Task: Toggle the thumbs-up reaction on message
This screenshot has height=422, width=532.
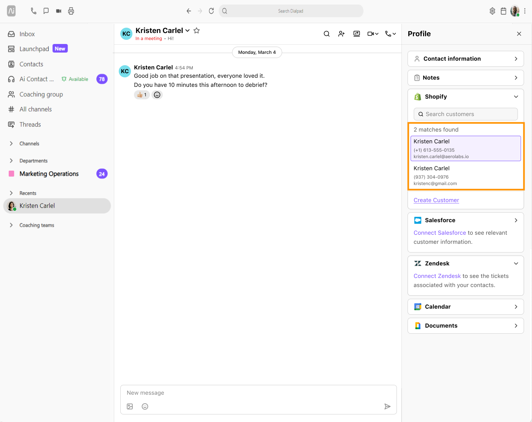Action: (x=142, y=95)
